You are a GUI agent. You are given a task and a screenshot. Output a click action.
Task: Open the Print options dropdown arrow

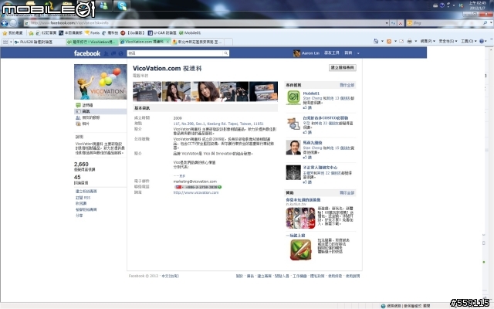tap(415, 41)
